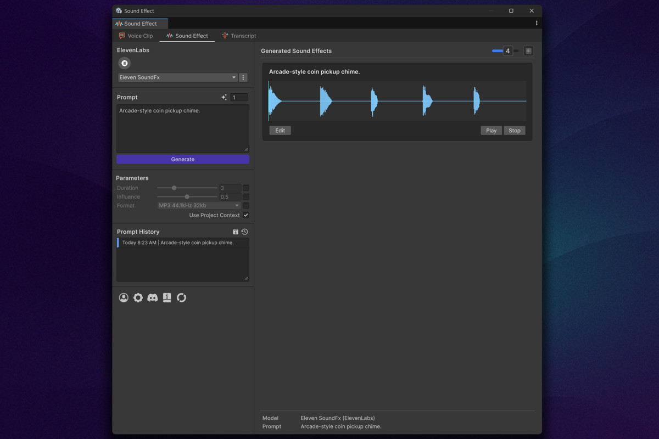Click the Sound Effect window title icon

pyautogui.click(x=119, y=10)
